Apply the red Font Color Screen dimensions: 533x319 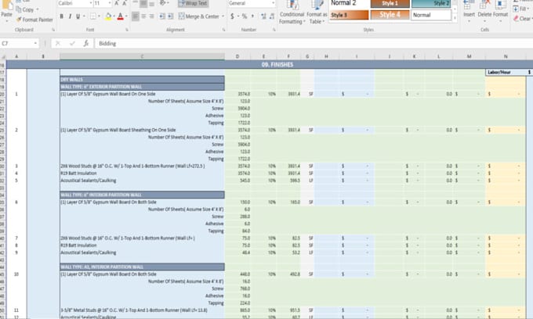[x=121, y=16]
